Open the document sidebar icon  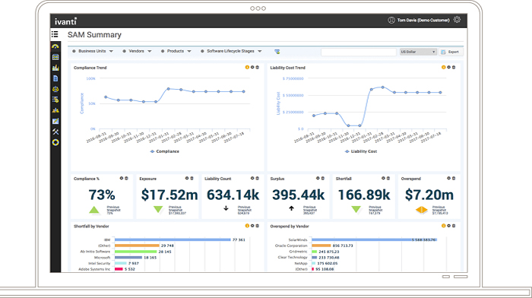[x=55, y=78]
